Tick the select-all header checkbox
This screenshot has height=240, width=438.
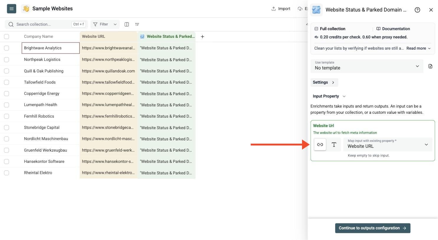click(x=6, y=37)
